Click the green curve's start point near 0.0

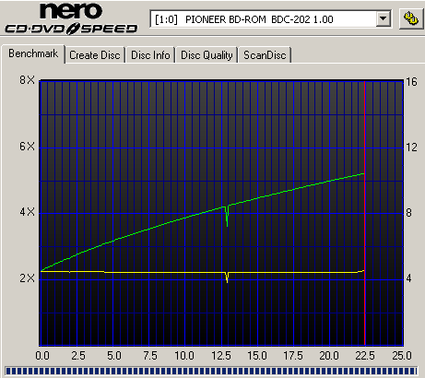tap(41, 271)
